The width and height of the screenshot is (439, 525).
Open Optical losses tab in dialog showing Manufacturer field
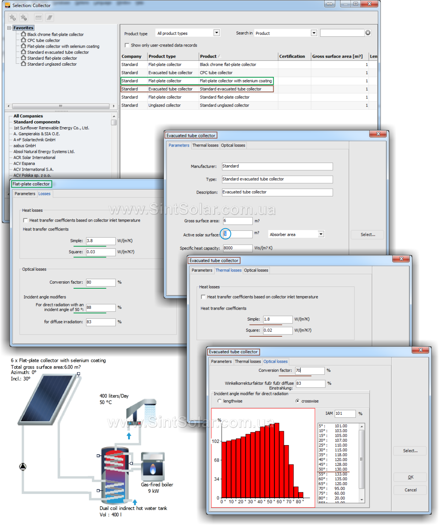click(x=233, y=145)
